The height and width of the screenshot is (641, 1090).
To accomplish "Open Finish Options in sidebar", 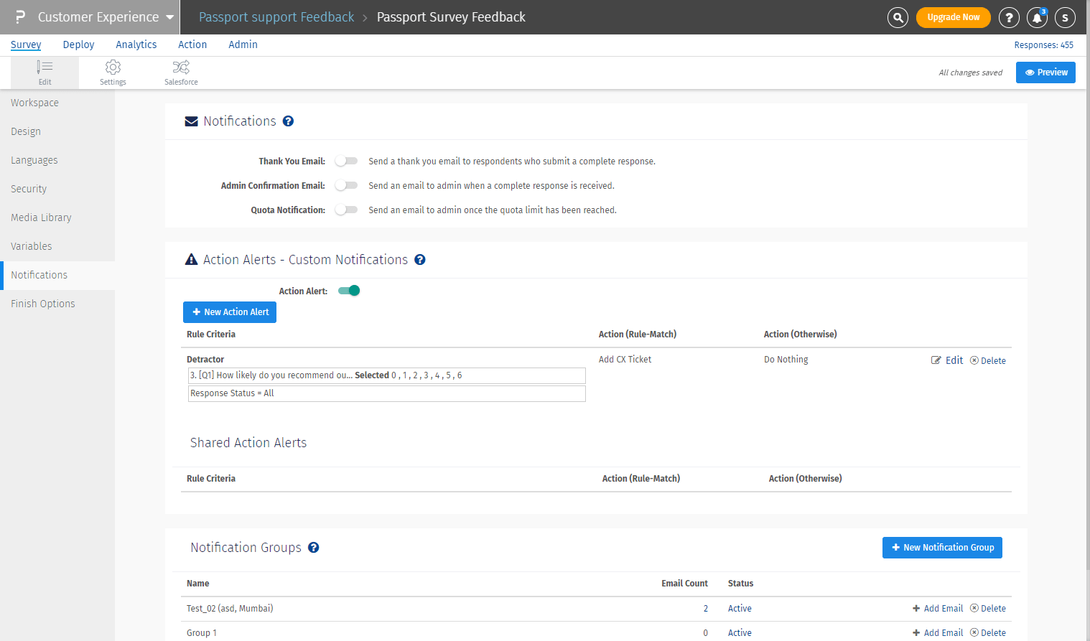I will [x=43, y=304].
